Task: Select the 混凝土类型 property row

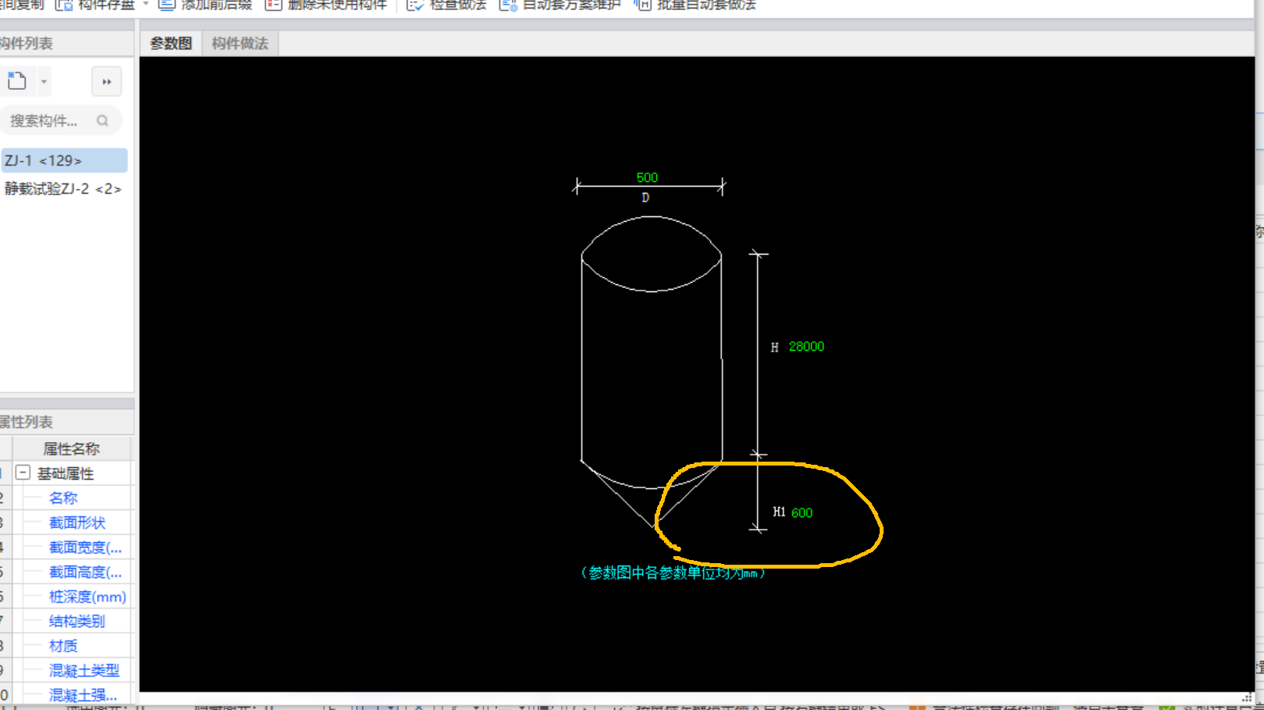Action: coord(66,670)
